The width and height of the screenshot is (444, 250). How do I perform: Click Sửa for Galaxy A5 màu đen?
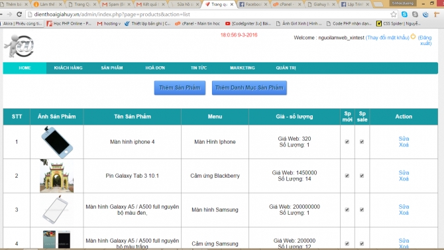pyautogui.click(x=404, y=207)
